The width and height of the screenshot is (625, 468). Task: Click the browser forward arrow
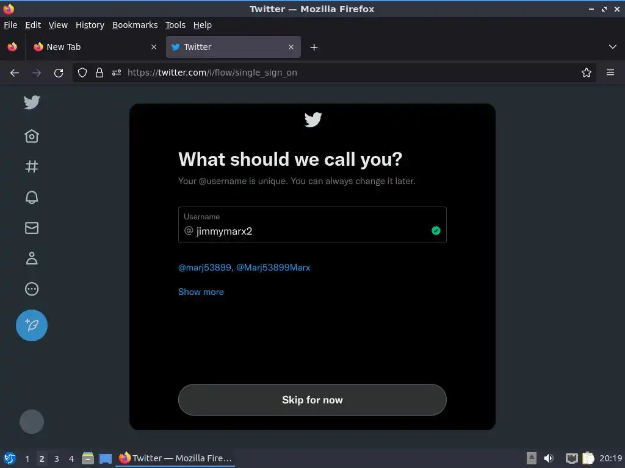pos(37,73)
